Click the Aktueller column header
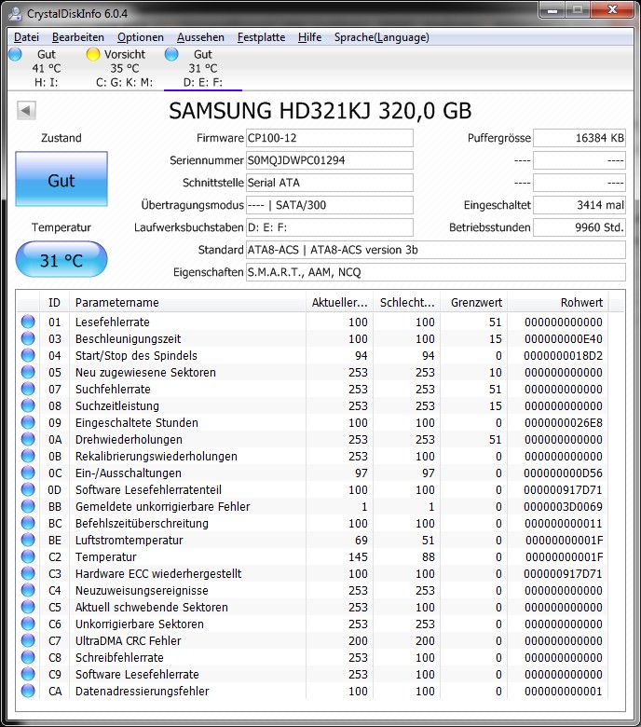This screenshot has width=641, height=727. (340, 303)
